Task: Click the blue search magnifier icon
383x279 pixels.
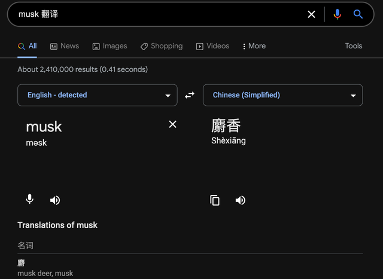Action: point(358,14)
